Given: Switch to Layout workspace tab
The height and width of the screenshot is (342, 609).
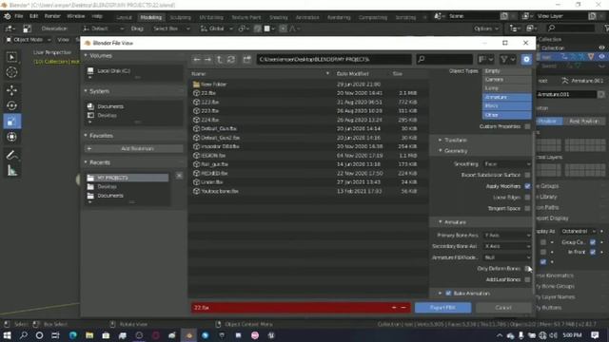Looking at the screenshot, I should pos(125,17).
